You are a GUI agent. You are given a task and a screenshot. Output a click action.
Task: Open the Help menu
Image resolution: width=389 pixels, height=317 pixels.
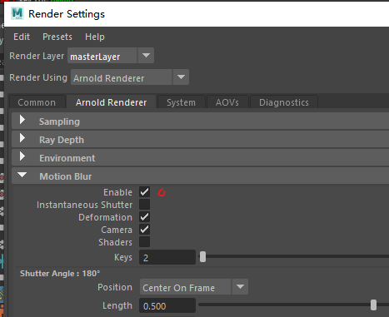(95, 37)
